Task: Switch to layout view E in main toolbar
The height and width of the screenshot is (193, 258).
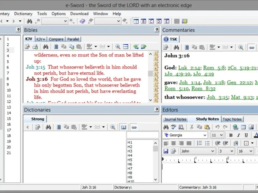Action: [x=166, y=21]
